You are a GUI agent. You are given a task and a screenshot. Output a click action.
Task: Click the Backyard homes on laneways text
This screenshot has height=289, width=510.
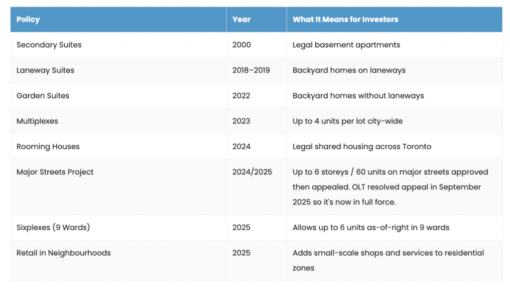pos(349,70)
